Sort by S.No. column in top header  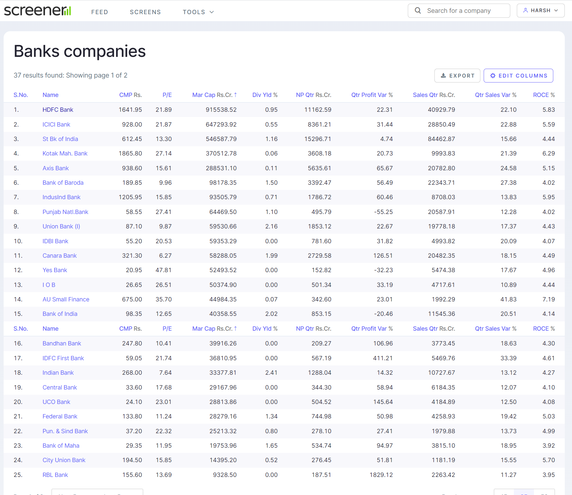pyautogui.click(x=21, y=95)
